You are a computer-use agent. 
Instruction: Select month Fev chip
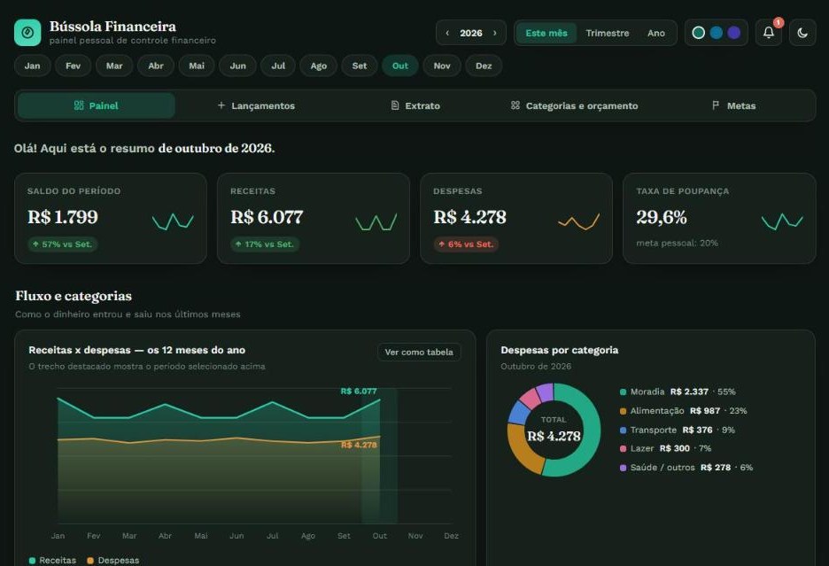73,66
